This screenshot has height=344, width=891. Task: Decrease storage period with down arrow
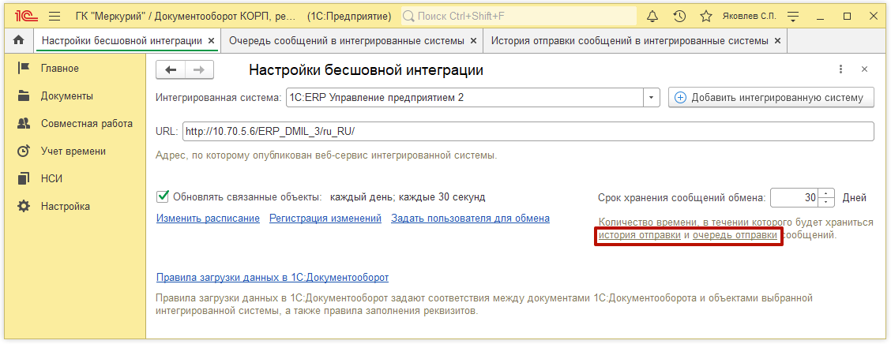[x=827, y=202]
